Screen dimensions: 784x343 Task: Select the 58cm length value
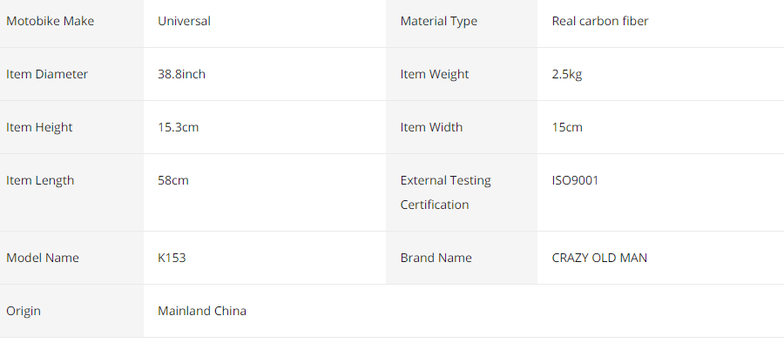[x=173, y=180]
